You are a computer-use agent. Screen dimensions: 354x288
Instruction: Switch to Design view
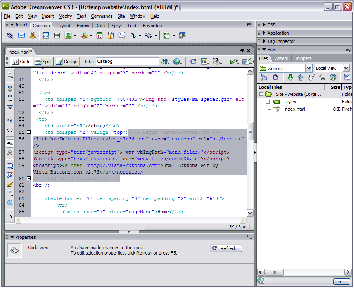pos(67,62)
